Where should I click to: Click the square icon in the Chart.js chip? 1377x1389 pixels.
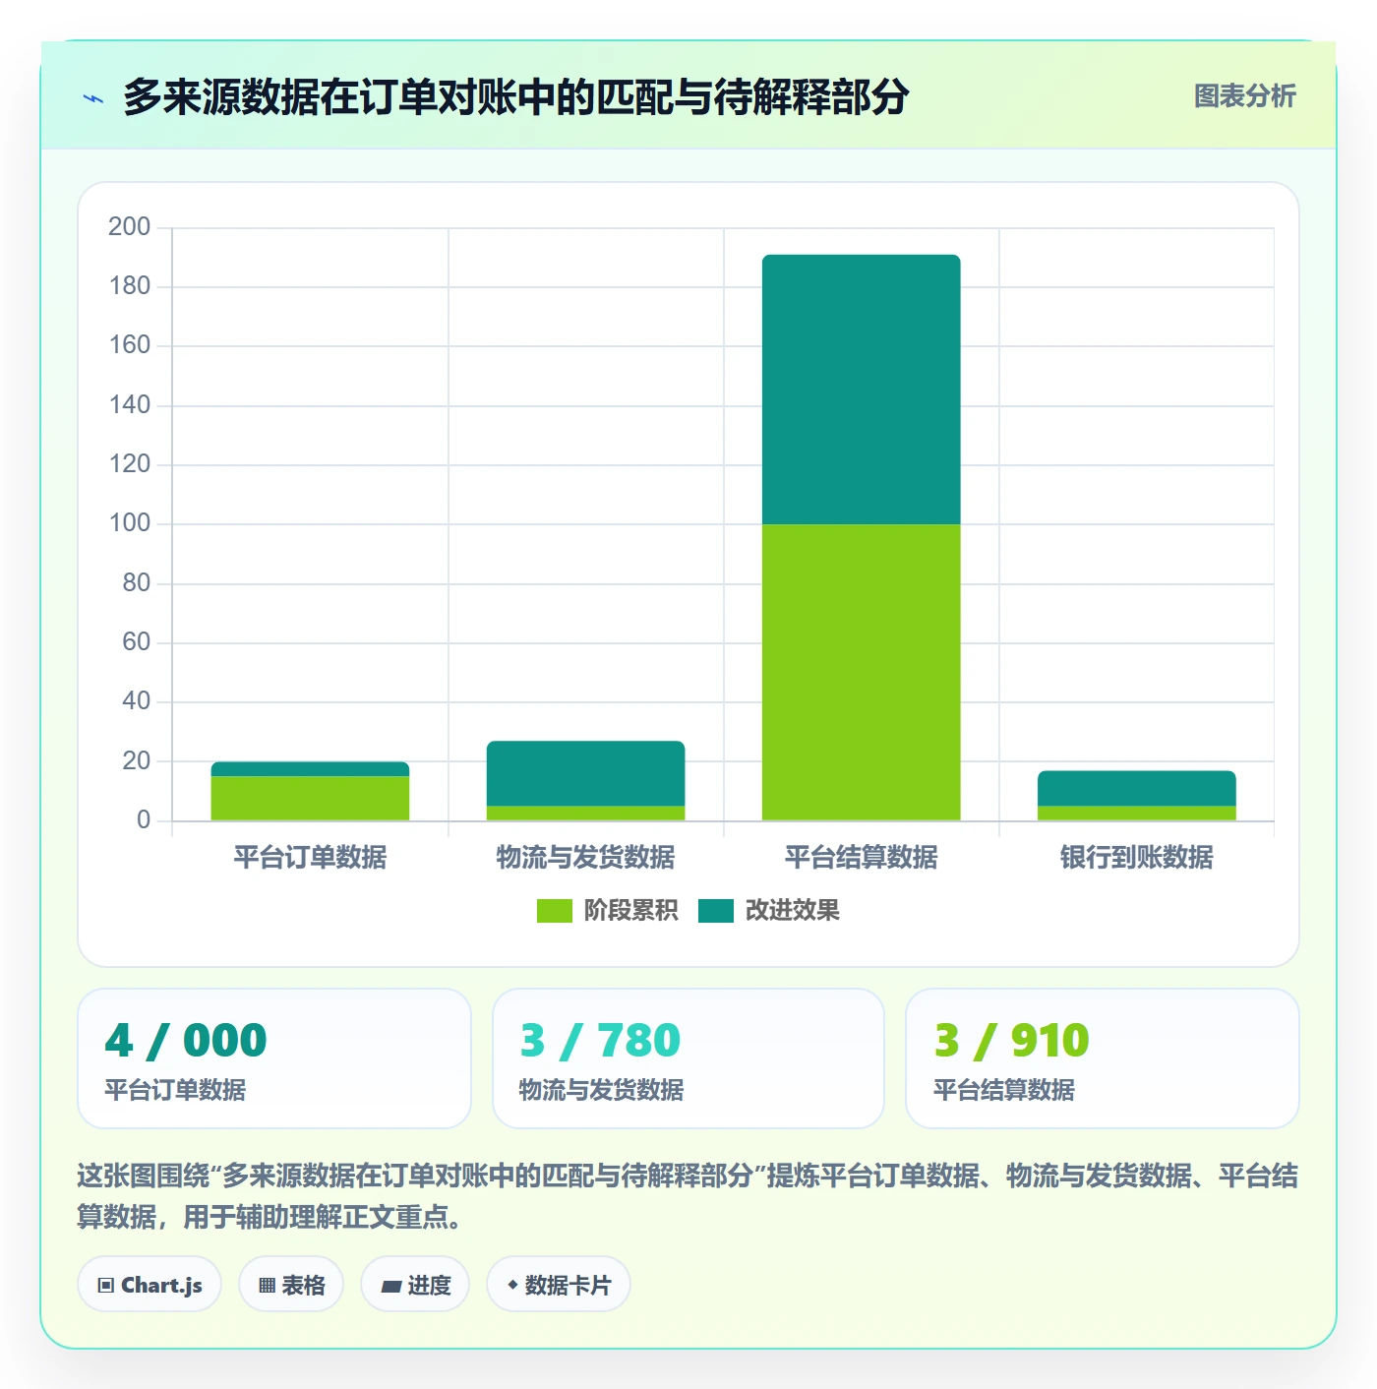[106, 1286]
